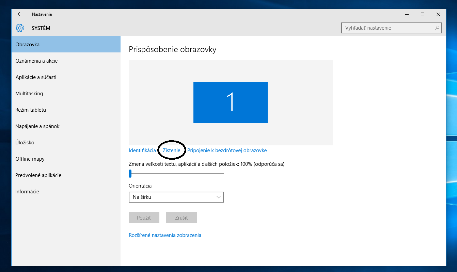The width and height of the screenshot is (457, 272).
Task: Open Napájanie a spánok settings
Action: coord(37,126)
